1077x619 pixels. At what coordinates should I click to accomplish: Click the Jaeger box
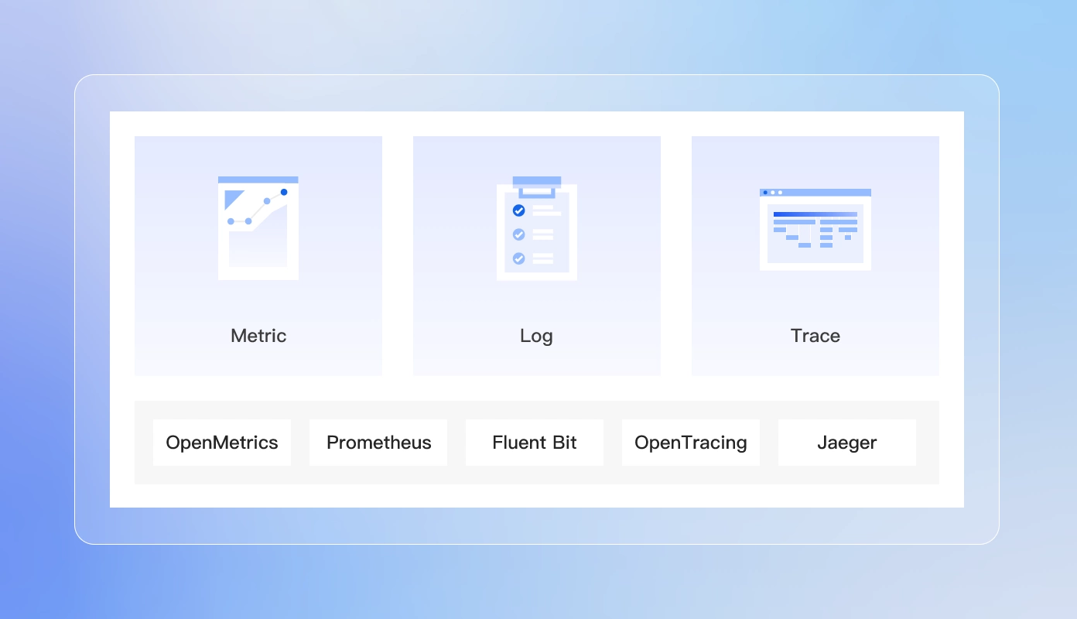pos(847,443)
